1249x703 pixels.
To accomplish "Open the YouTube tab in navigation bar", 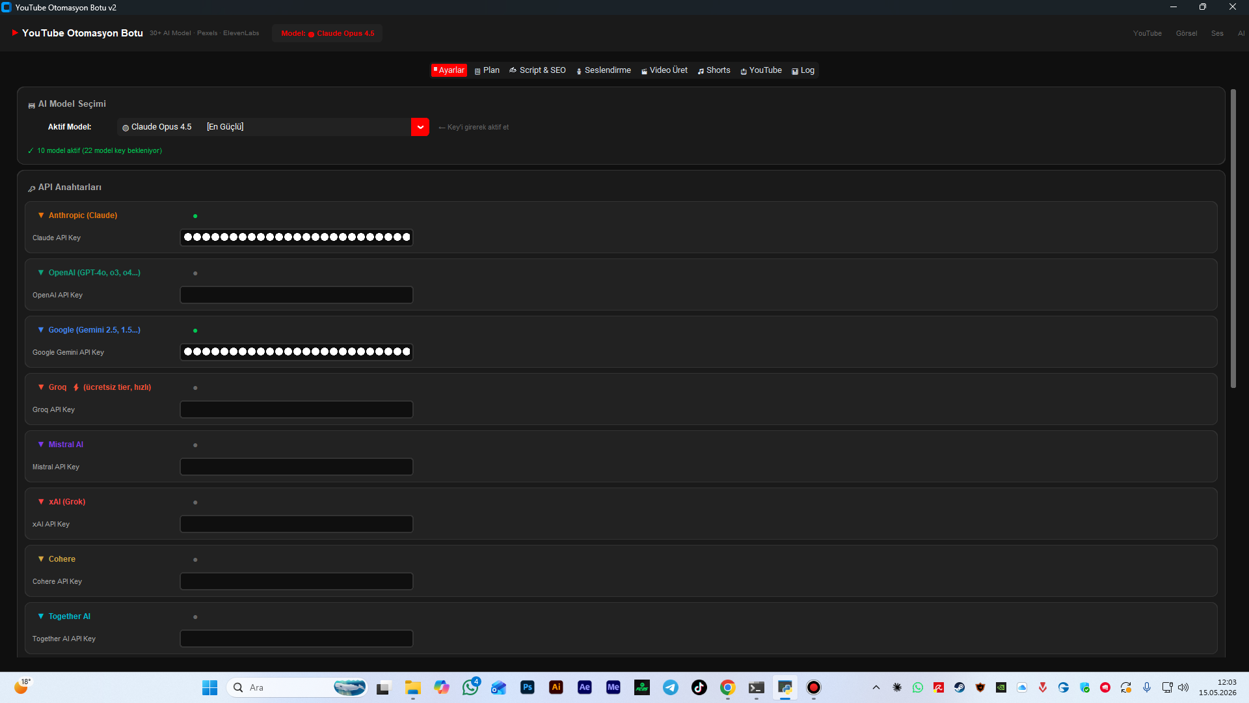I will 761,70.
